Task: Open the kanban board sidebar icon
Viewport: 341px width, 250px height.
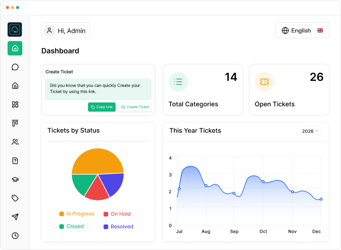Action: click(x=15, y=123)
